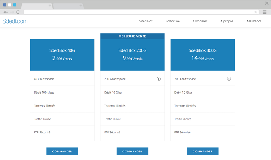Select the SdediBox 200G plan header
Viewport: 271px width, 160px height.
click(132, 55)
